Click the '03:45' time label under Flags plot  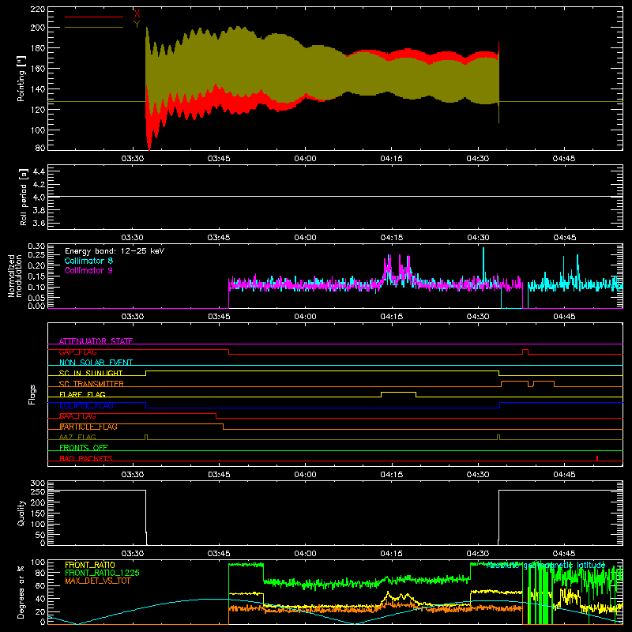click(219, 475)
